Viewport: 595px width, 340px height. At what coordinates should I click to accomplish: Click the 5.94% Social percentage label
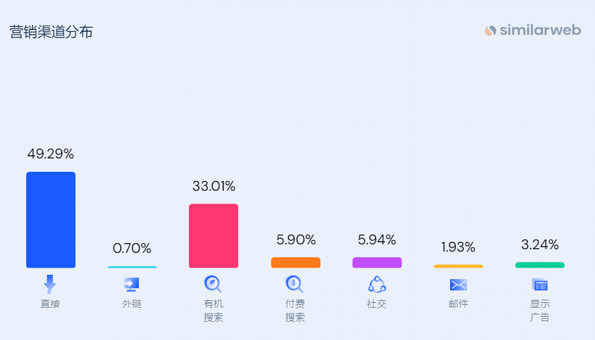pos(377,240)
